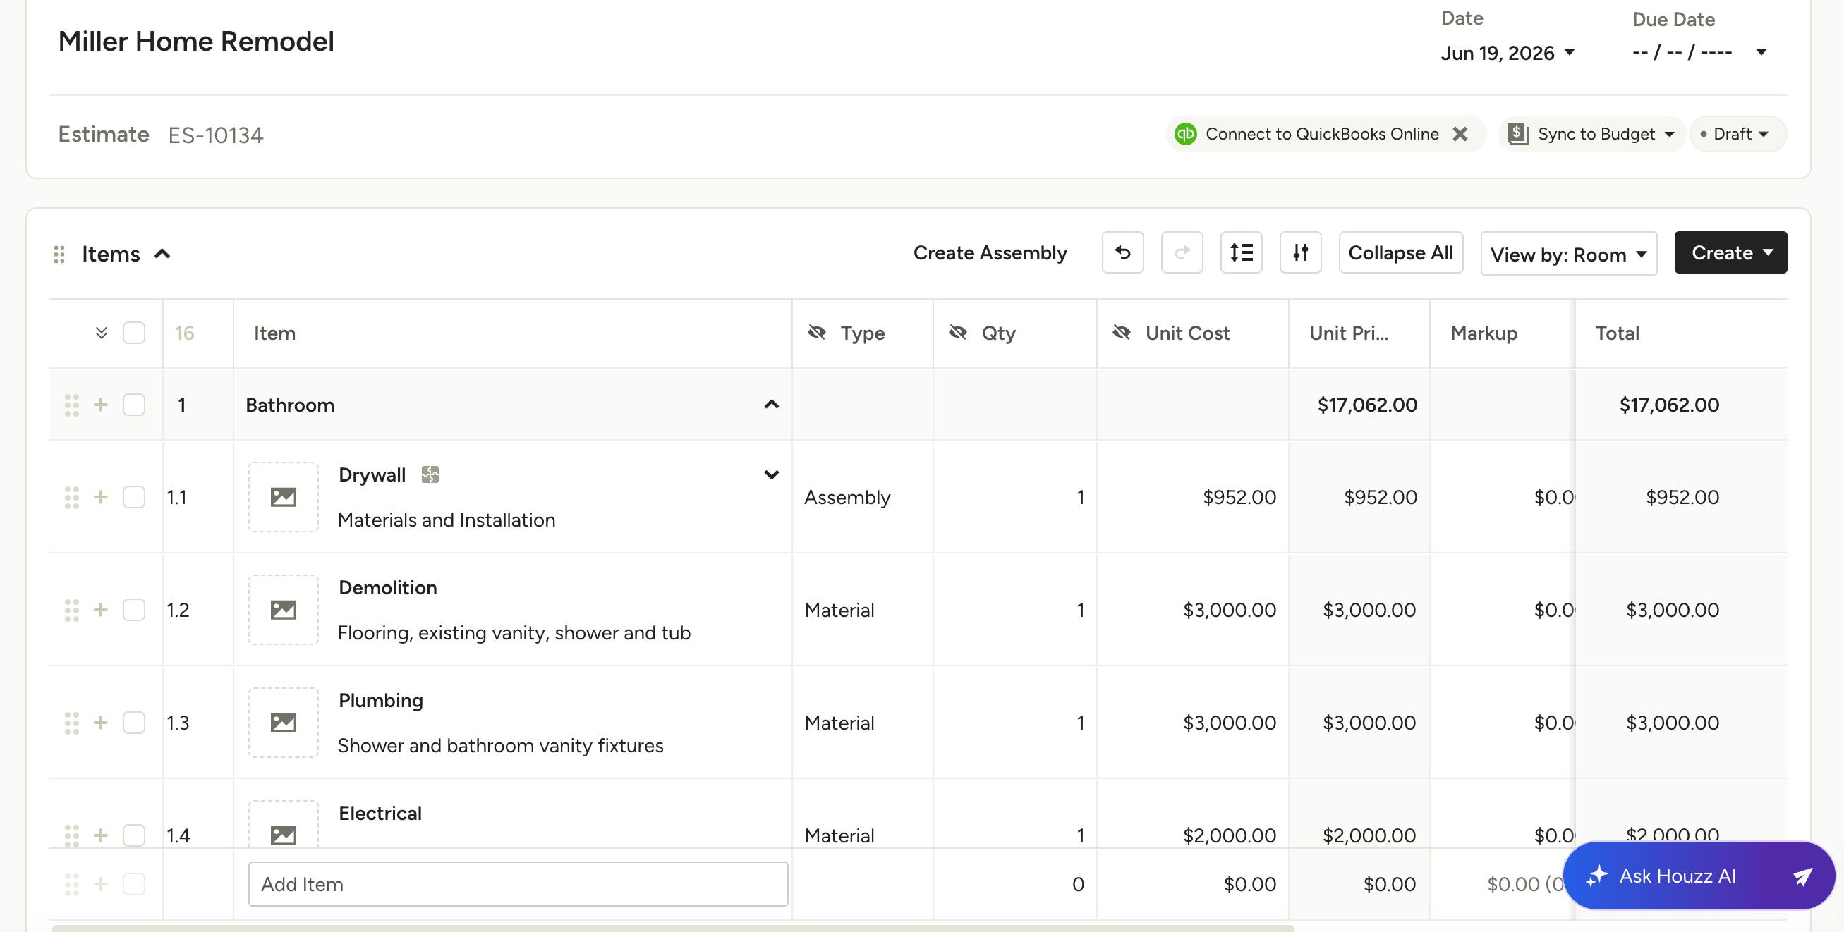
Task: Click the plus icon on Electrical row
Action: [x=101, y=835]
